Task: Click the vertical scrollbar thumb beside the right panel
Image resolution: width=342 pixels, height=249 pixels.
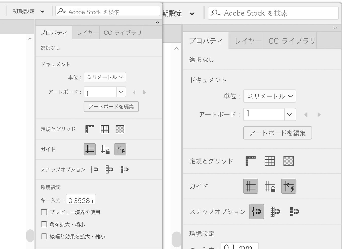Action: click(x=176, y=239)
